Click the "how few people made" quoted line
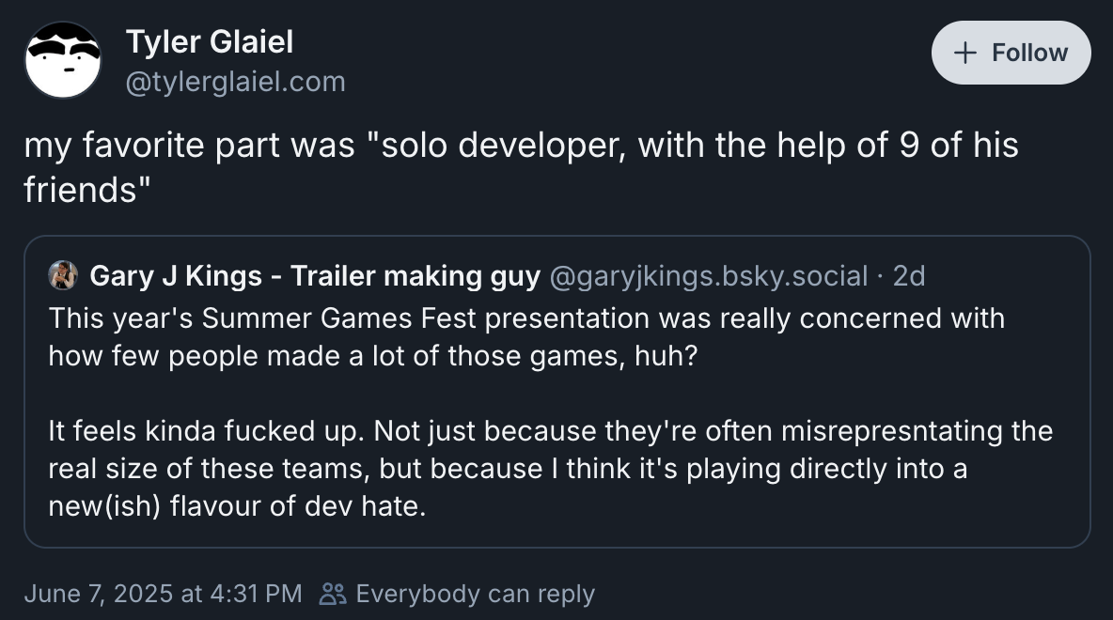The width and height of the screenshot is (1113, 620). 373,356
